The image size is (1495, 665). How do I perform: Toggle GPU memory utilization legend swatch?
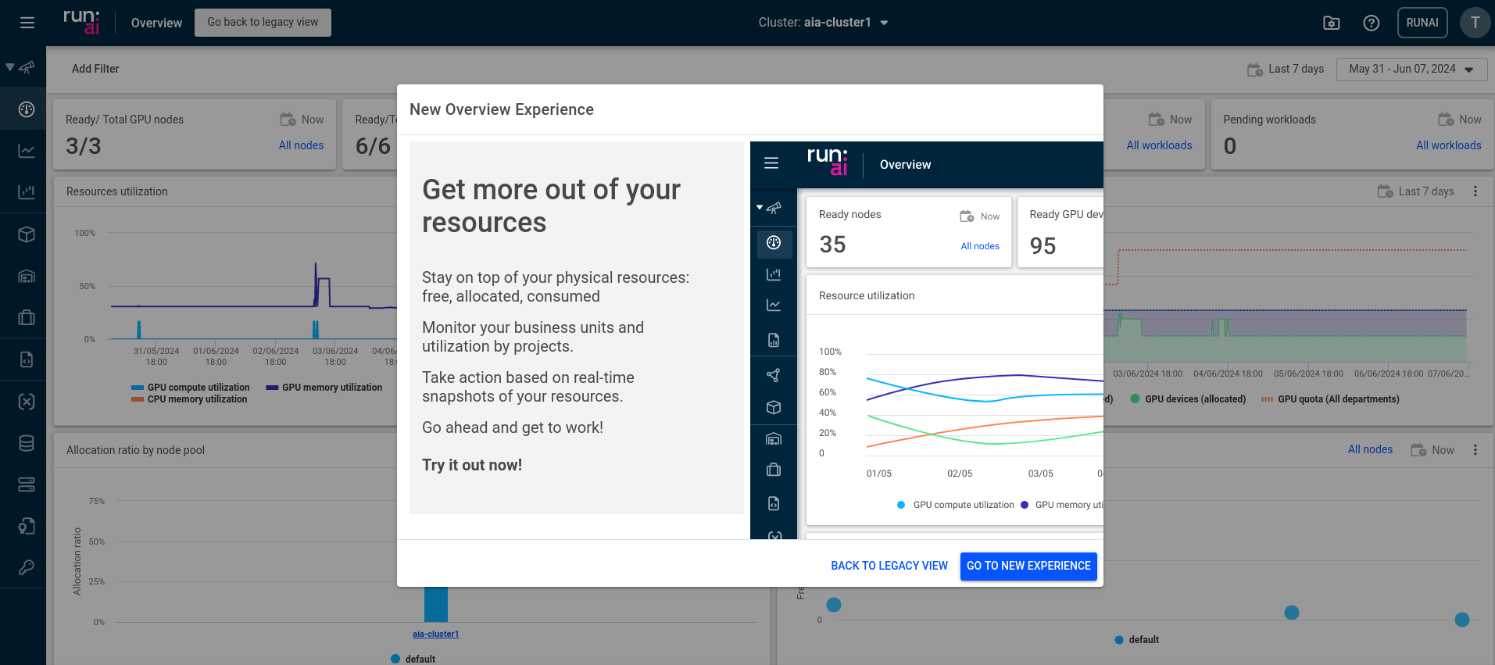coord(272,388)
